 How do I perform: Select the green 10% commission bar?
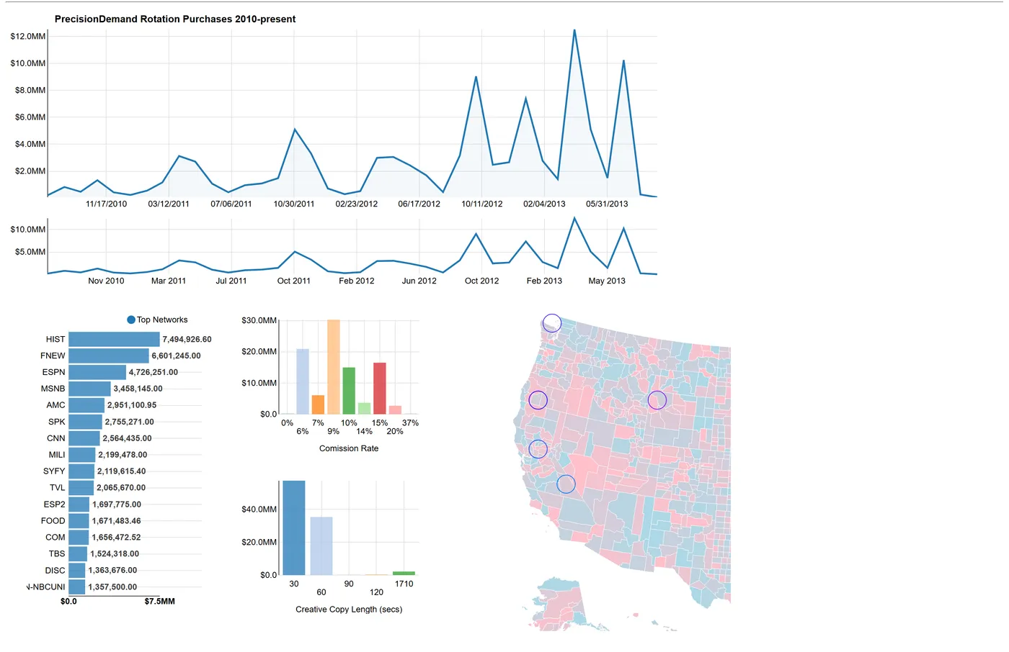[x=349, y=391]
